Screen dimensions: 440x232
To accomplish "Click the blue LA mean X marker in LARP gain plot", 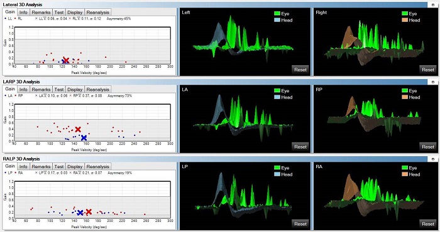I will [84, 138].
